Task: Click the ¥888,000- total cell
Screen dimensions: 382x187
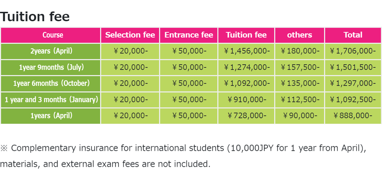Action: point(353,116)
